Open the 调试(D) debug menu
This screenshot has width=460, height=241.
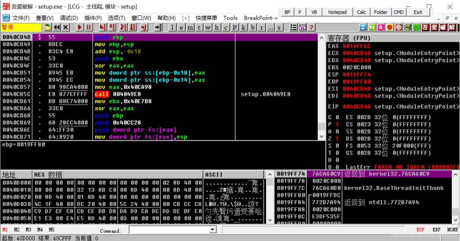coord(69,18)
